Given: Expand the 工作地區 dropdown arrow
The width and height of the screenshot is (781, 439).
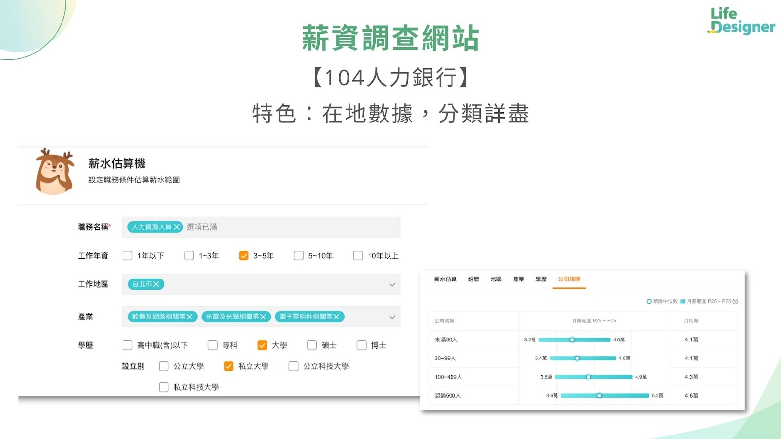Looking at the screenshot, I should pyautogui.click(x=392, y=285).
